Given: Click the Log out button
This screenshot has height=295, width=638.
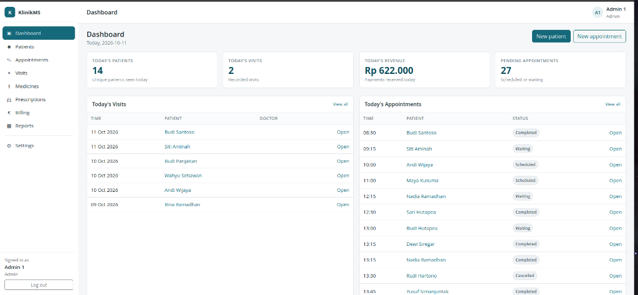Looking at the screenshot, I should pyautogui.click(x=39, y=285).
